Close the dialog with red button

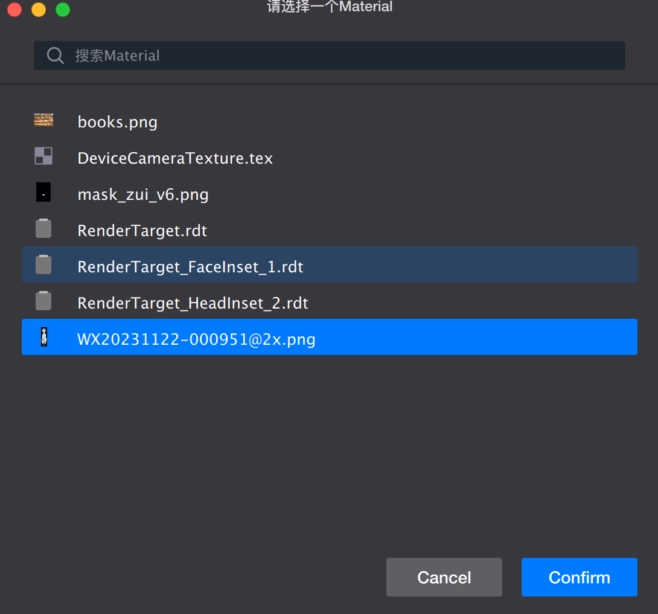[x=14, y=10]
